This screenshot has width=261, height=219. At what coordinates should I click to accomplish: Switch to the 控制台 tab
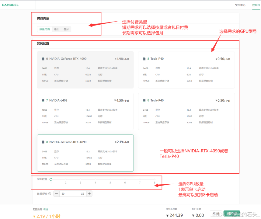click(x=256, y=5)
